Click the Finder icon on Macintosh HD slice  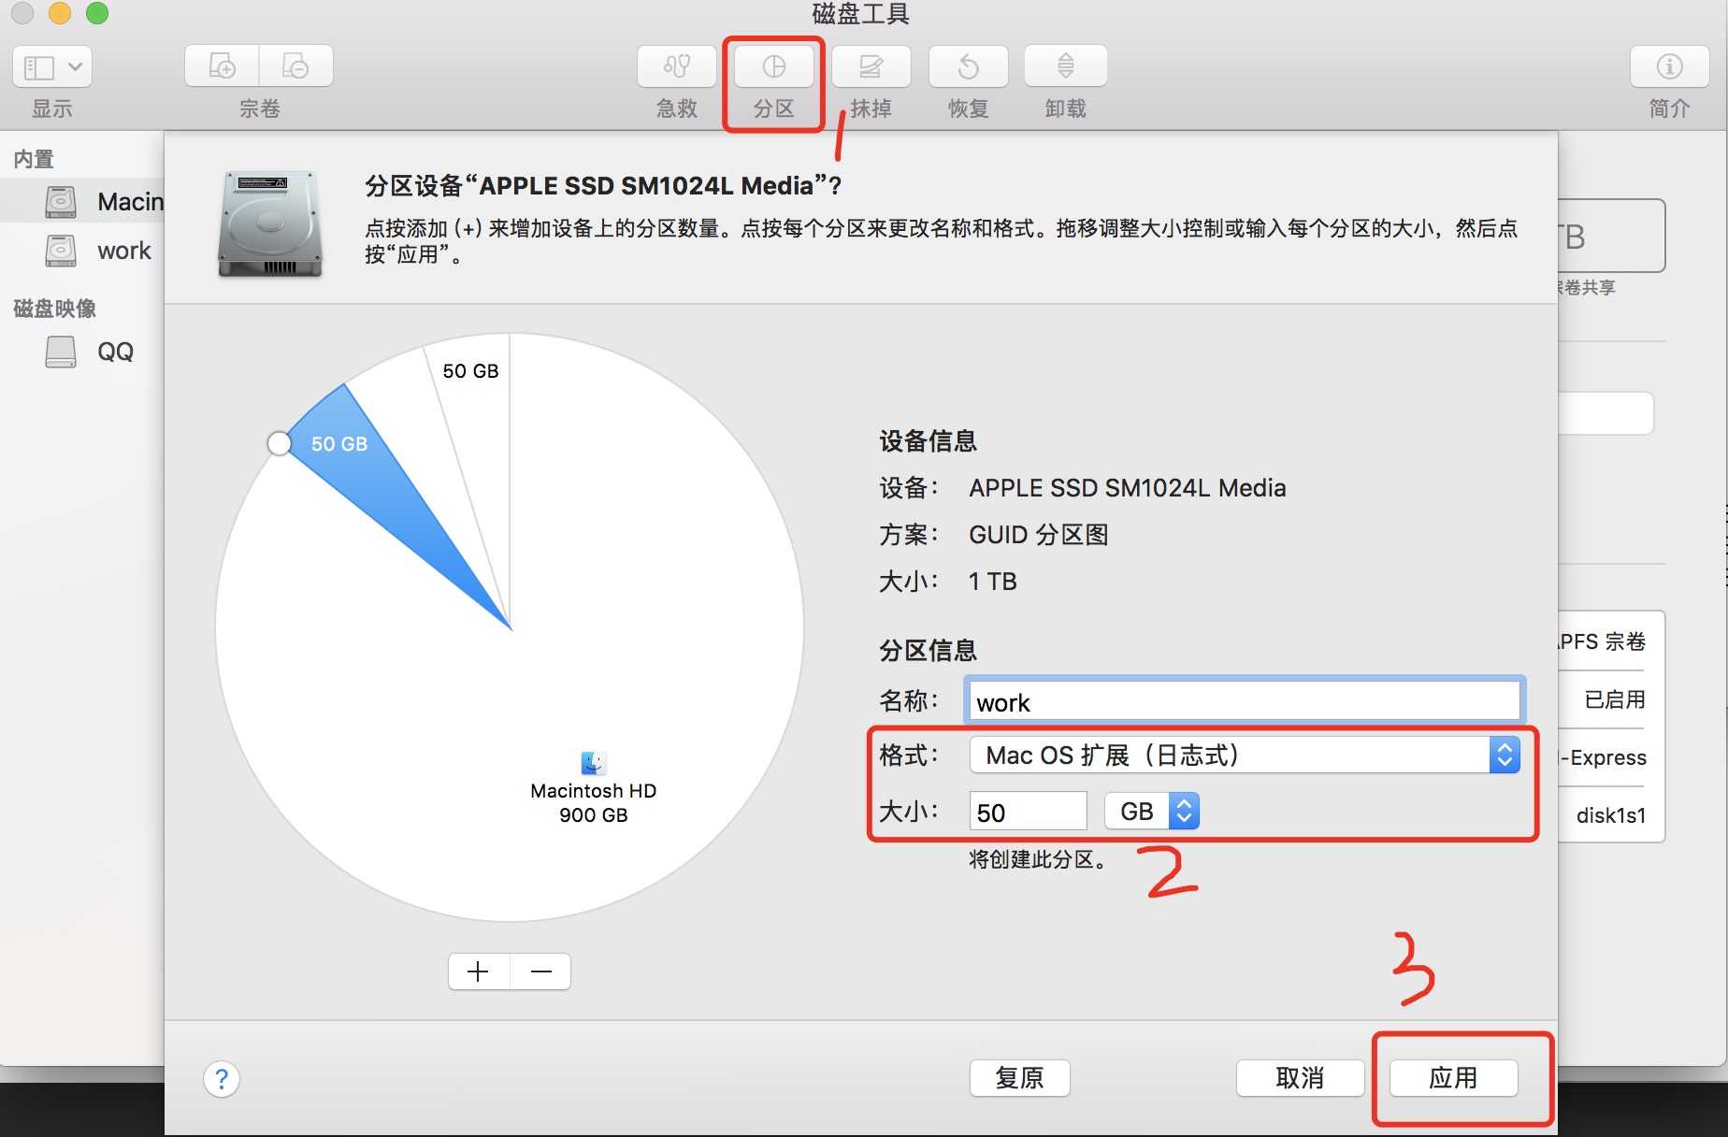pos(593,763)
